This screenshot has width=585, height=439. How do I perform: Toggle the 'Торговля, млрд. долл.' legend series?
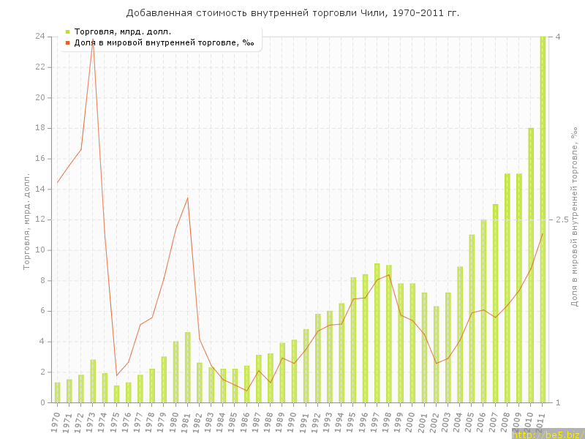click(x=122, y=31)
